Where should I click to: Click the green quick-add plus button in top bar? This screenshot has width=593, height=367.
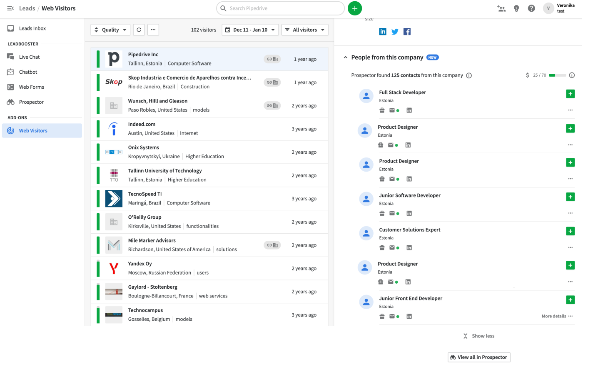(x=355, y=8)
